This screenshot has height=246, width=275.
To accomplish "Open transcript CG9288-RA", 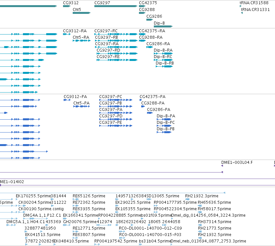I will (x=151, y=37).
